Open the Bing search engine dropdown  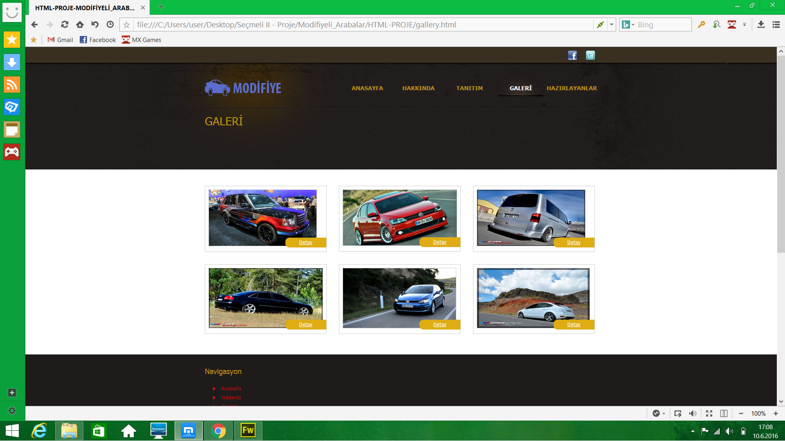(x=632, y=24)
